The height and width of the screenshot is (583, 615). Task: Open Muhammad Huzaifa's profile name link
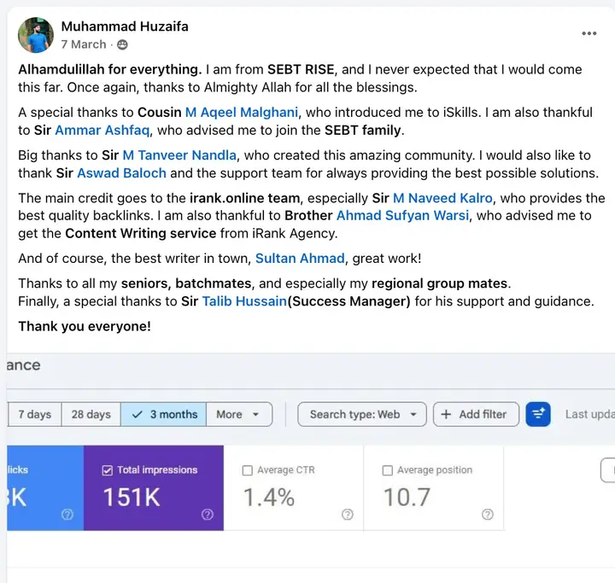125,26
